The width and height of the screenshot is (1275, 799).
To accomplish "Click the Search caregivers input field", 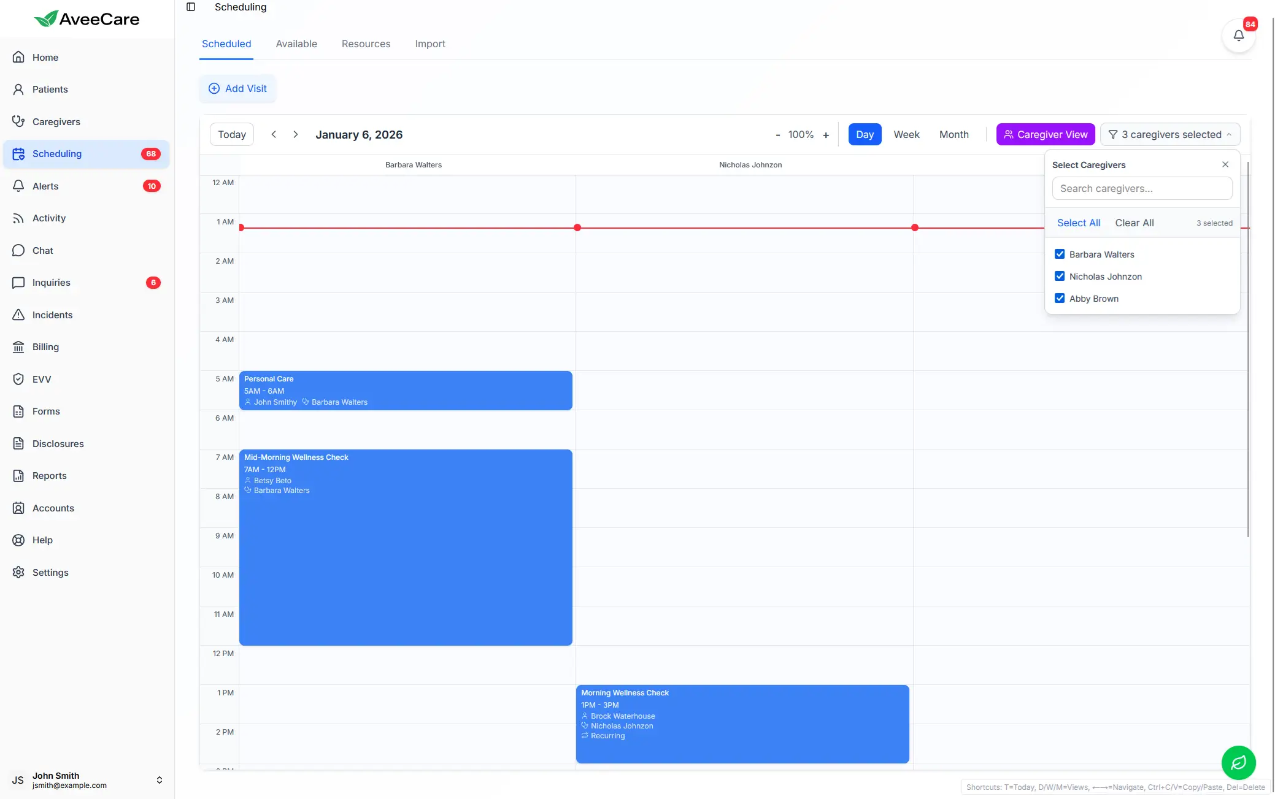I will (1141, 188).
